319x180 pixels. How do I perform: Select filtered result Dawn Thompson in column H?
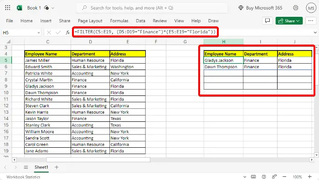pyautogui.click(x=223, y=67)
